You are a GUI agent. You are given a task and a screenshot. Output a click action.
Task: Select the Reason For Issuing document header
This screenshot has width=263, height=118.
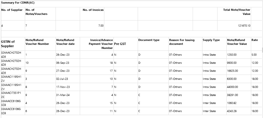point(182,42)
